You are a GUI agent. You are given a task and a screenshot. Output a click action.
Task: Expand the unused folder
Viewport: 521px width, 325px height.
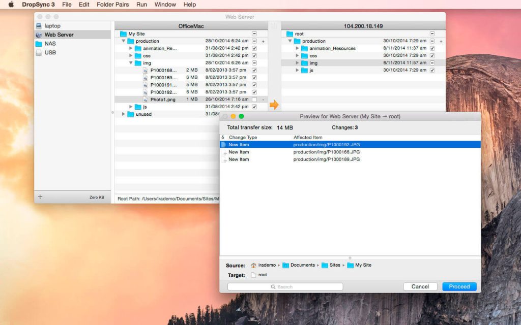123,114
